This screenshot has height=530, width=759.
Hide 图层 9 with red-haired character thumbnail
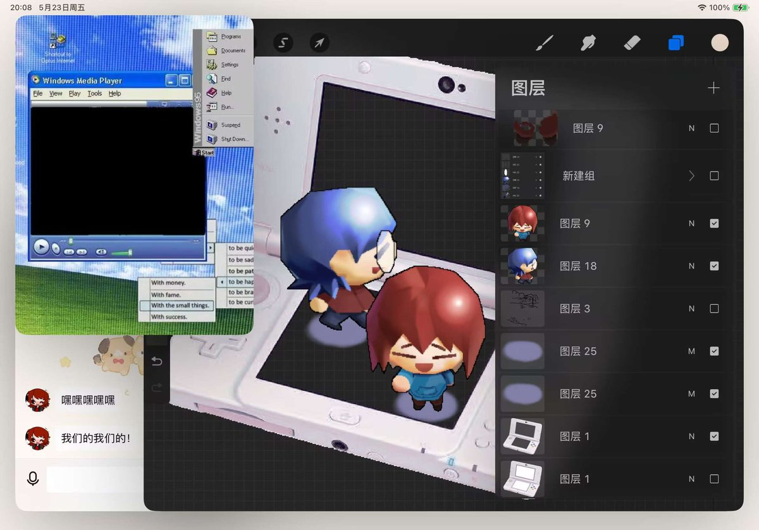pyautogui.click(x=714, y=223)
